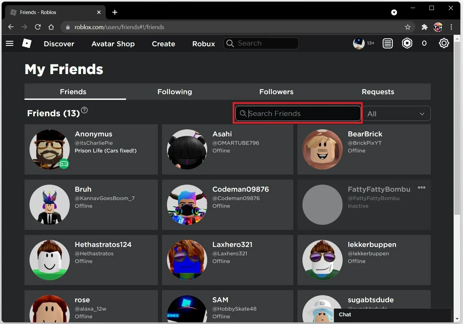463x324 pixels.
Task: Open the sugabtsdude friend name link
Action: [370, 300]
